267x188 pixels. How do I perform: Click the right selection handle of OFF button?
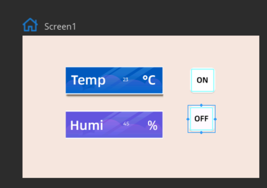coord(215,119)
